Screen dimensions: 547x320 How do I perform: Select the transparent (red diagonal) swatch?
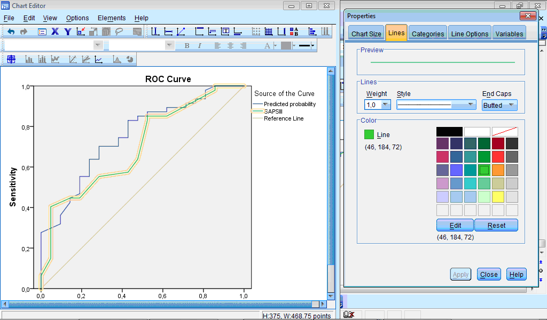(x=505, y=132)
